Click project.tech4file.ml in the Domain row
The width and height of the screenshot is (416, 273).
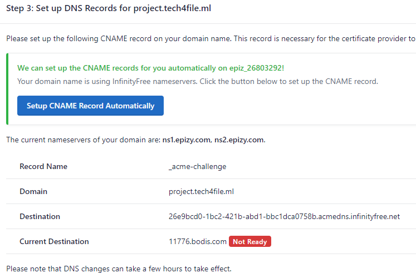coord(201,191)
